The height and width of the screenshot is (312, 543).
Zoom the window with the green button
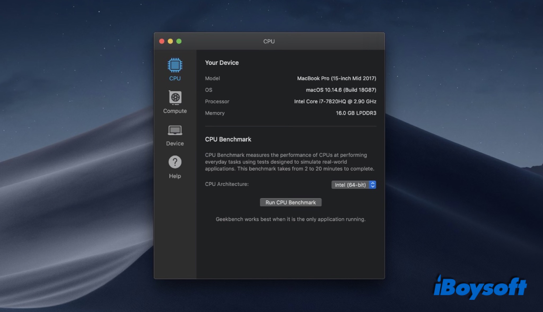179,41
